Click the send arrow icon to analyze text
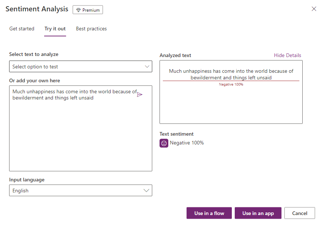This screenshot has width=322, height=226. click(x=139, y=95)
